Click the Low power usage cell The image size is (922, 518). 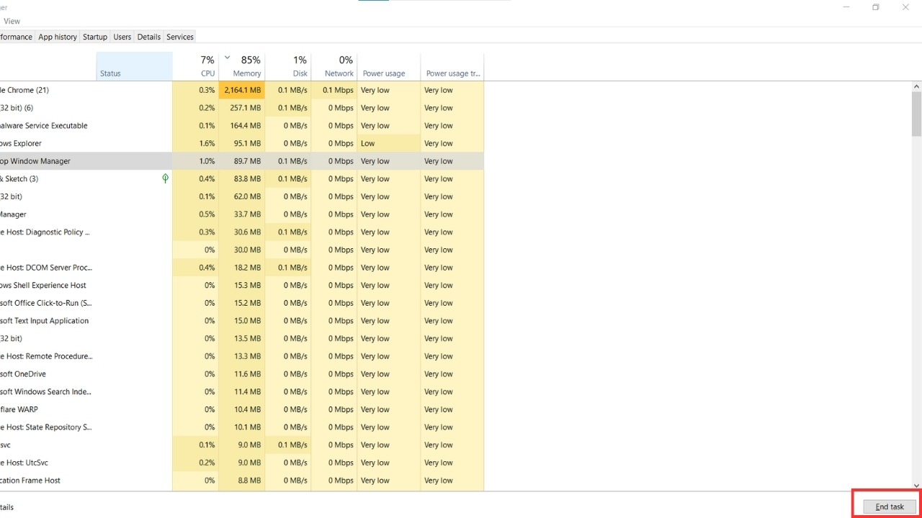pos(389,143)
